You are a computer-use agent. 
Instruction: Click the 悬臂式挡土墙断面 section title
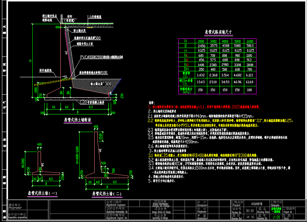(x=77, y=120)
